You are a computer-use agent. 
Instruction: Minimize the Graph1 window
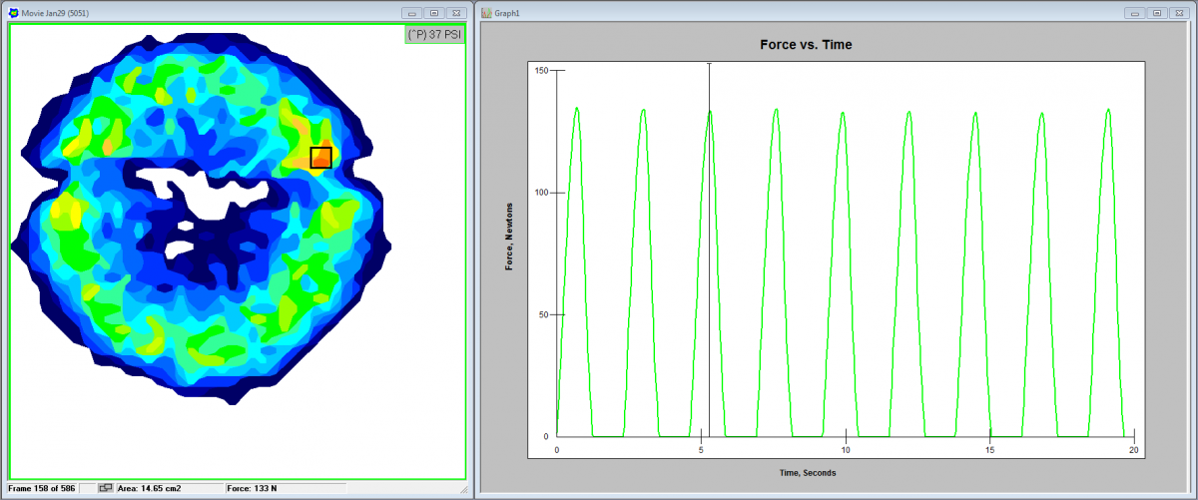pyautogui.click(x=1134, y=13)
